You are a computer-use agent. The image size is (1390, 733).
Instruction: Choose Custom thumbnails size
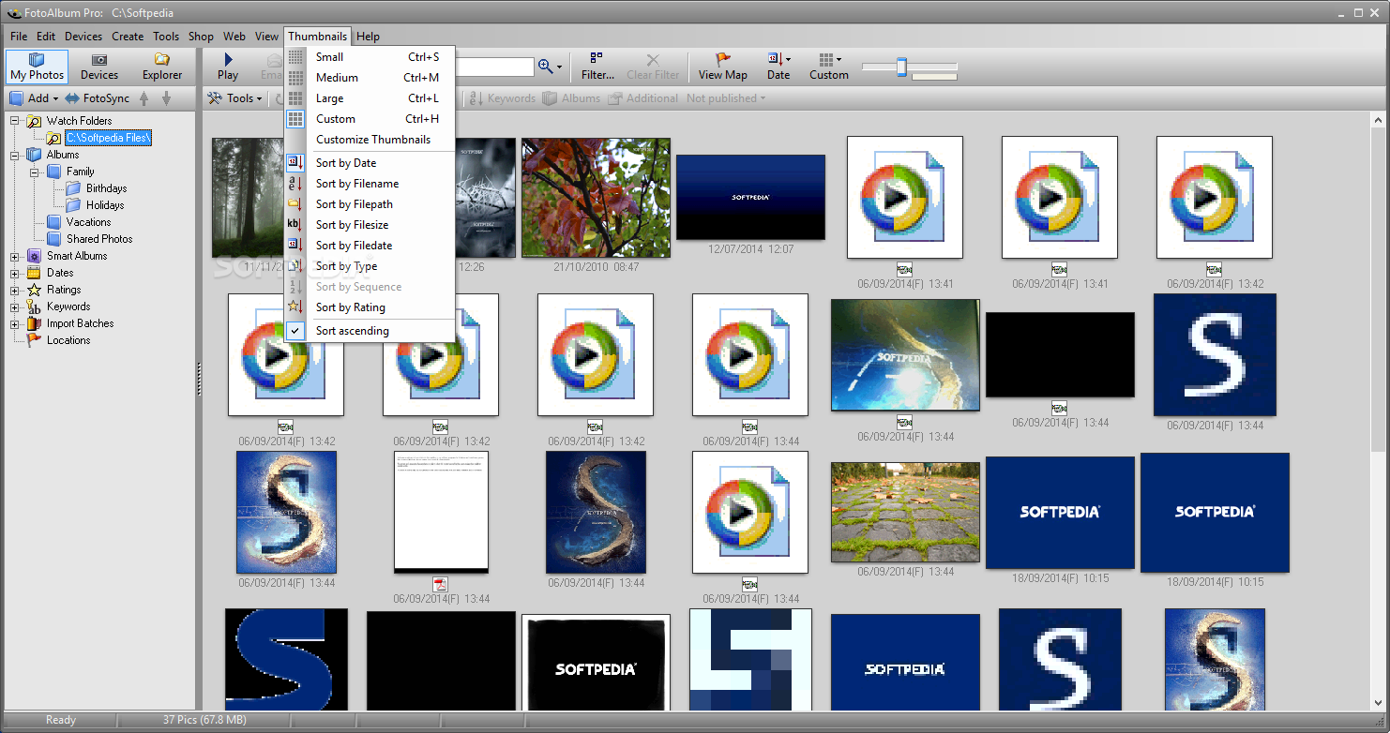tap(370, 119)
